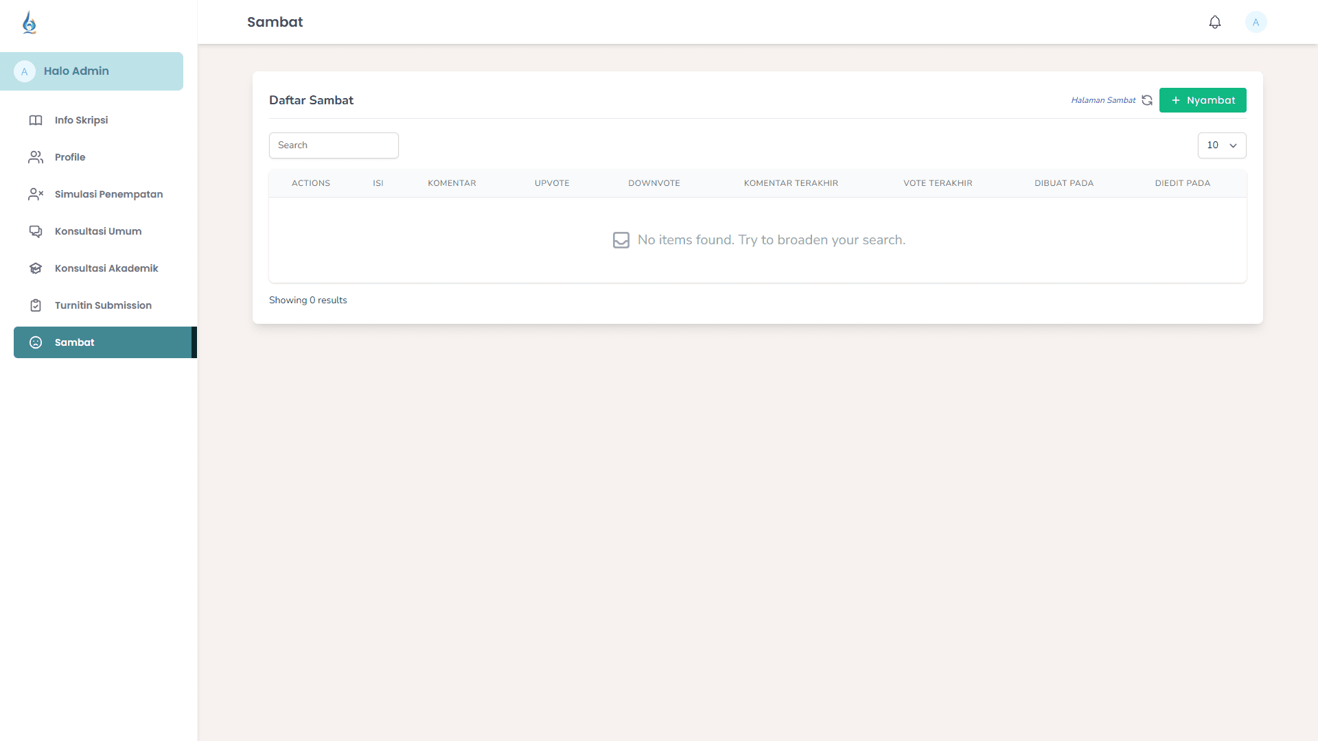The width and height of the screenshot is (1318, 741).
Task: Sort by the DIBUAT PADA column header
Action: click(1063, 183)
